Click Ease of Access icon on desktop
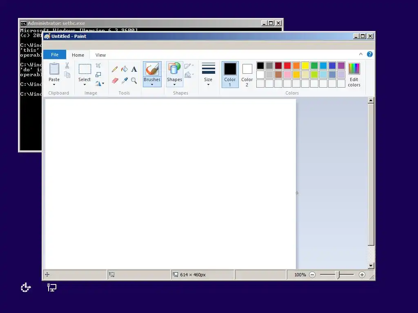418x313 pixels. pos(26,287)
